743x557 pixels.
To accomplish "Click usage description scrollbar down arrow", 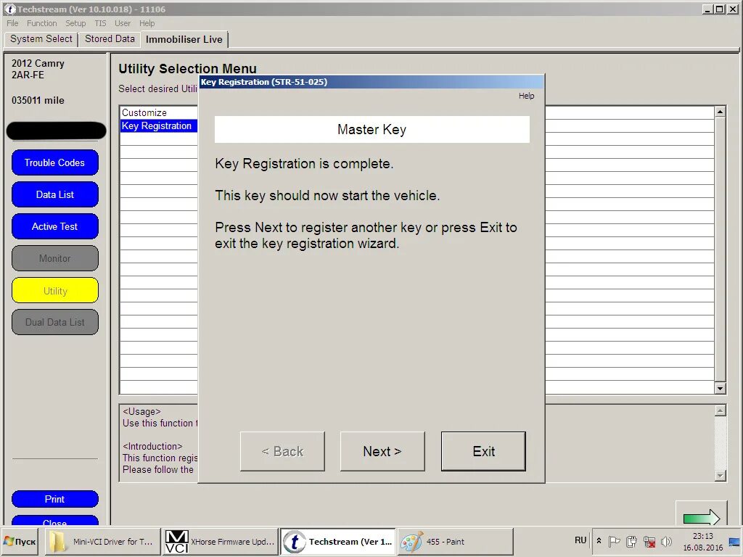I will tap(720, 476).
